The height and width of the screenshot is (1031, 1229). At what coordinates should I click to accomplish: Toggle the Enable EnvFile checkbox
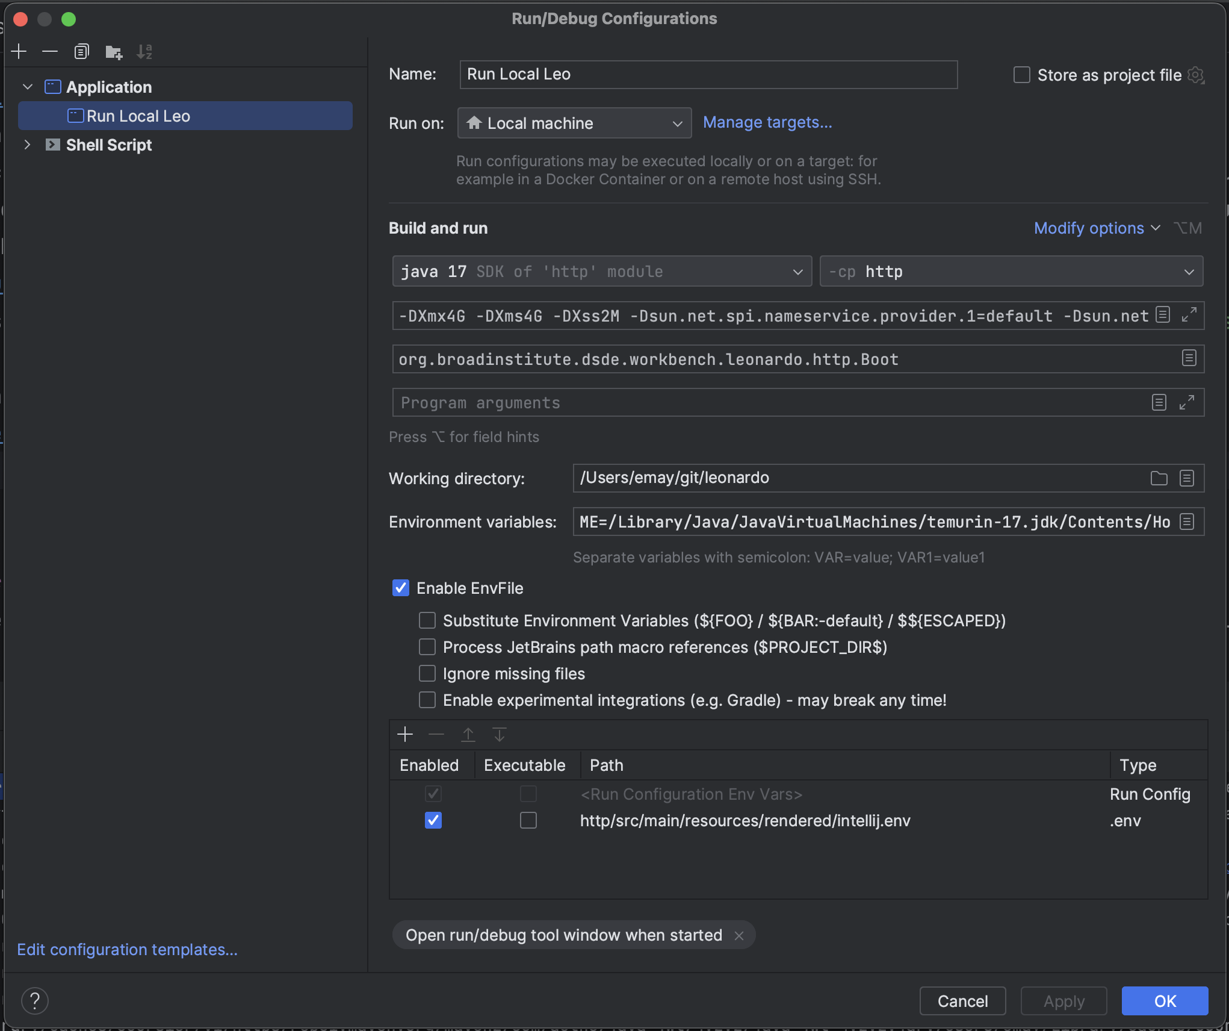click(x=402, y=588)
